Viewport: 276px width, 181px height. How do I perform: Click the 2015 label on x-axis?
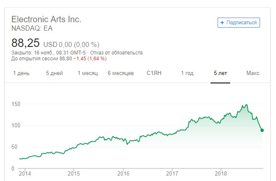click(x=74, y=173)
